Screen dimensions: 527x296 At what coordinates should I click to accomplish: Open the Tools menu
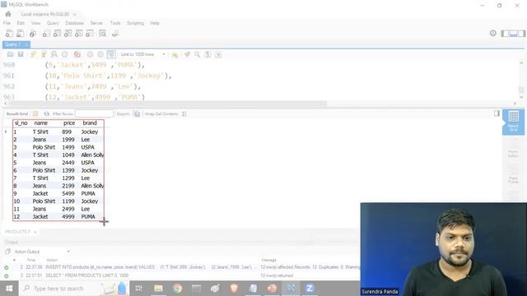coord(115,23)
